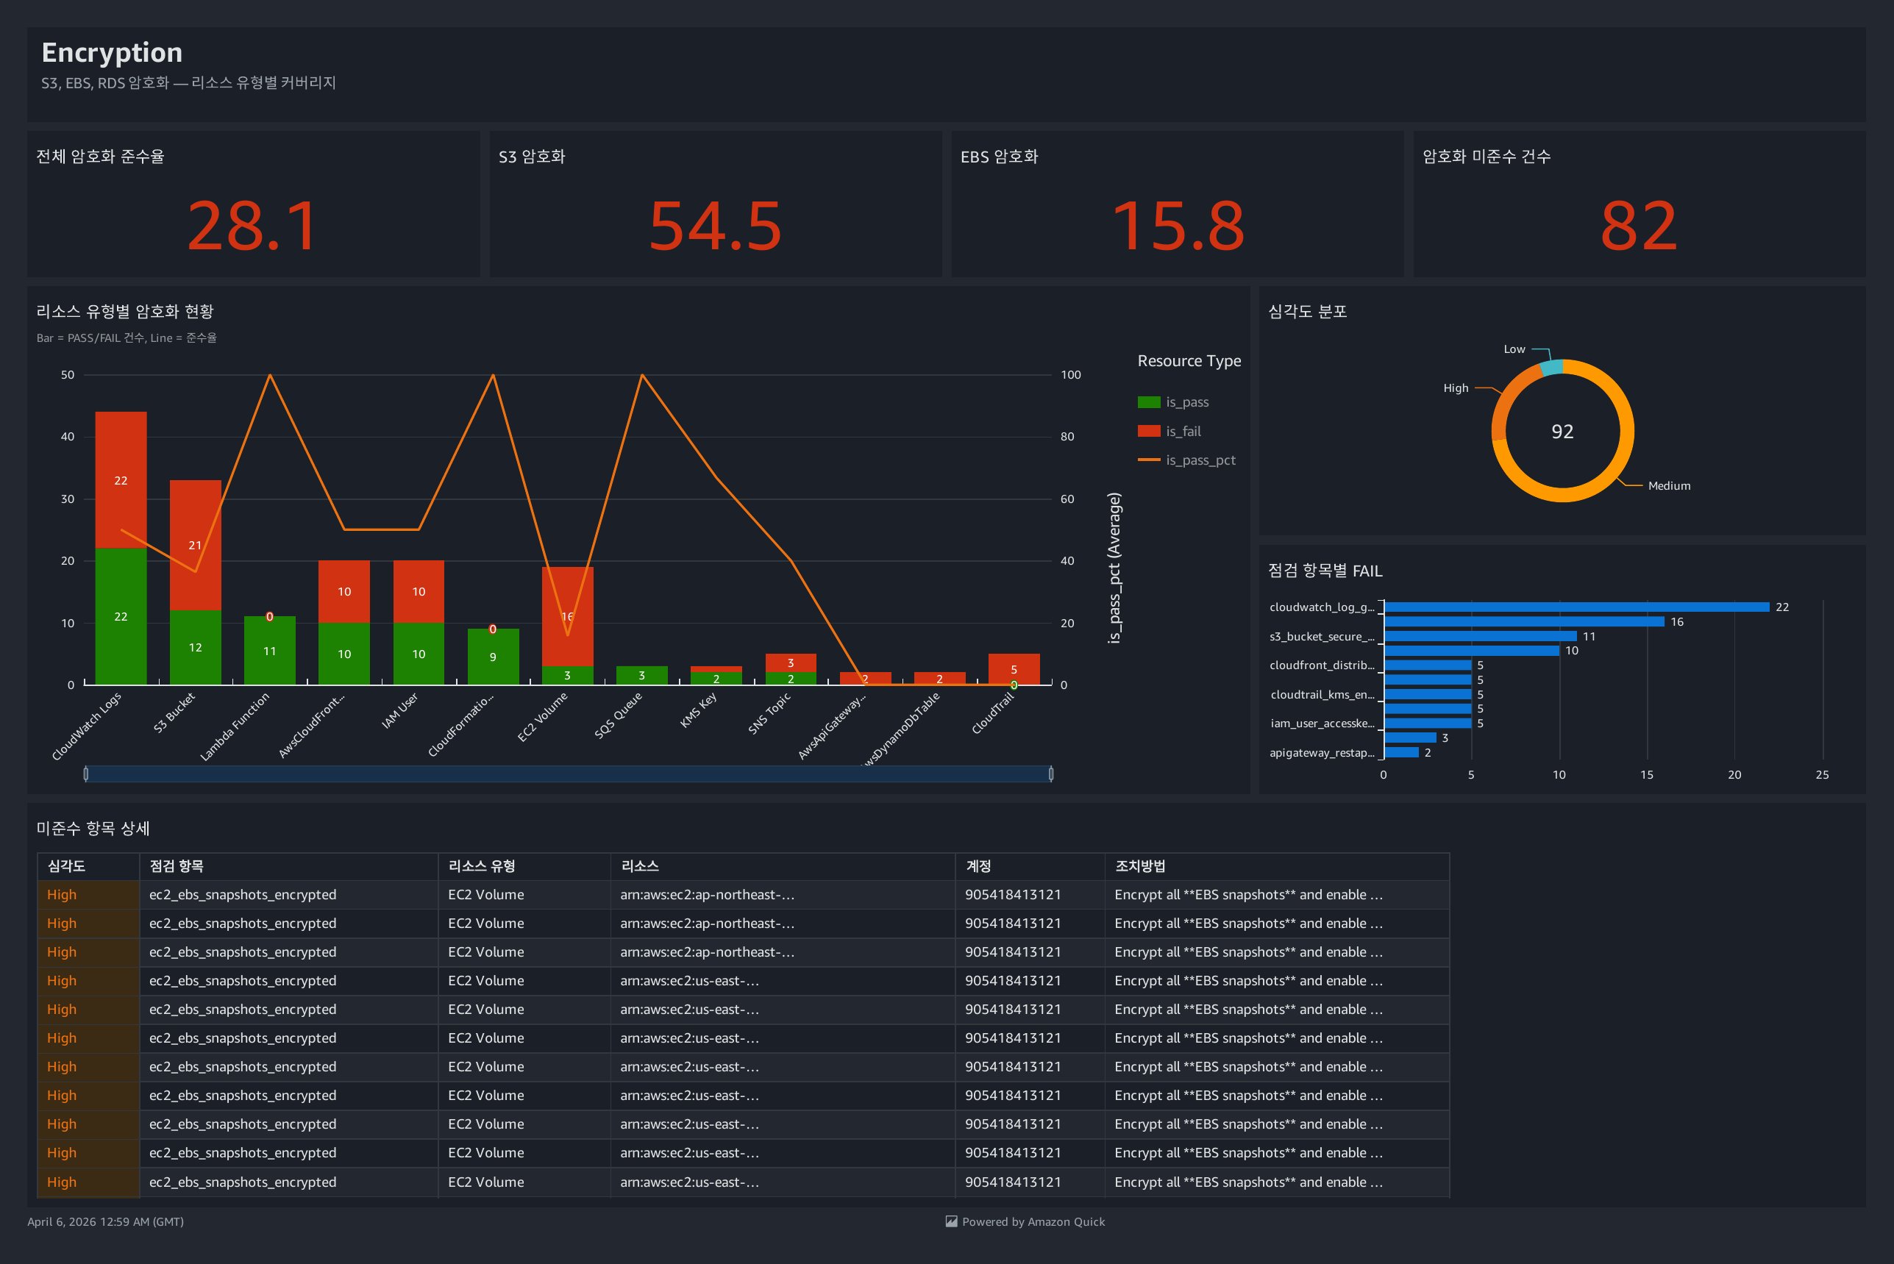This screenshot has width=1894, height=1264.
Task: Grab the left handle of chart range slider
Action: 86,774
